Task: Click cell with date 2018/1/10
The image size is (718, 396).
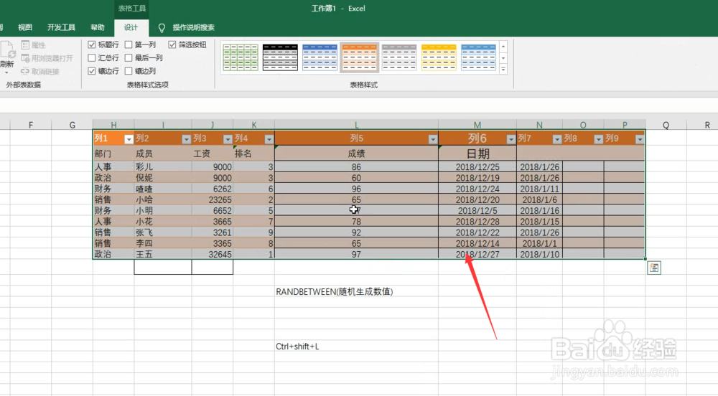Action: click(539, 254)
